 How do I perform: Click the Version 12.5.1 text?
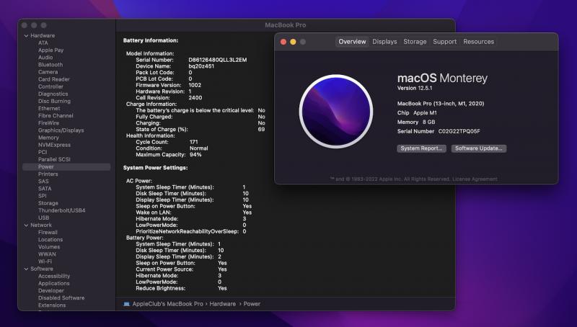click(x=415, y=88)
